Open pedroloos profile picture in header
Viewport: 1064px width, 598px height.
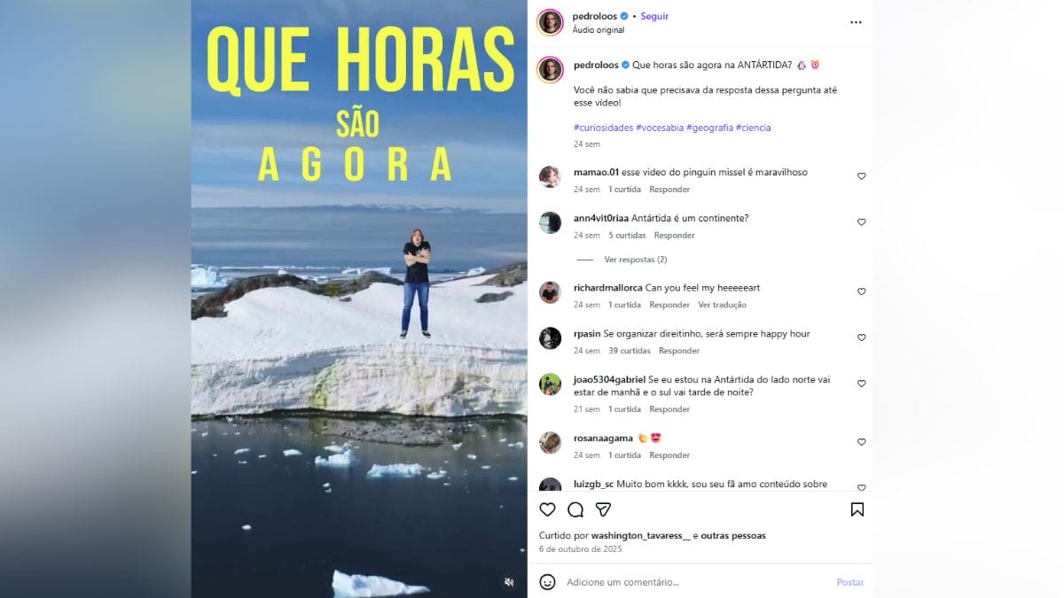pyautogui.click(x=551, y=22)
